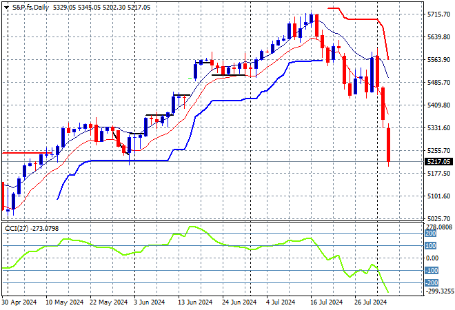Image resolution: width=455 pixels, height=310 pixels.
Task: Click the last large red candle
Action: pyautogui.click(x=390, y=145)
